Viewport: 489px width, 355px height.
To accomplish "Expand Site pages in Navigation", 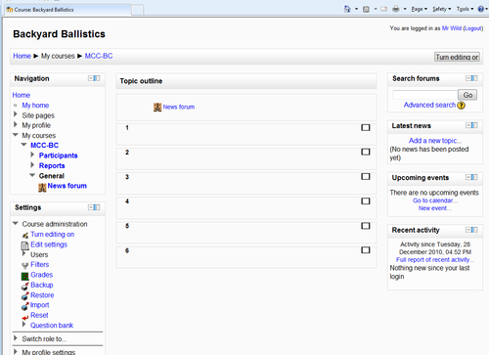I will coord(16,114).
